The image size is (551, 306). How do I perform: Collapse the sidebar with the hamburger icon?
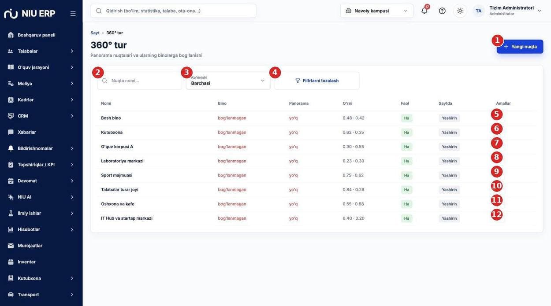click(73, 14)
